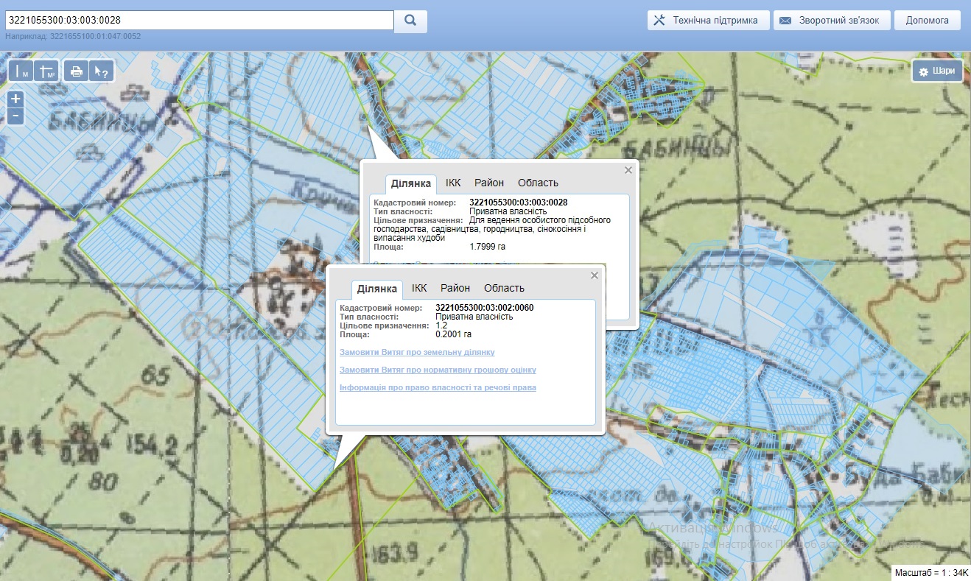971x581 pixels.
Task: Open the Шари layers panel
Action: [937, 71]
